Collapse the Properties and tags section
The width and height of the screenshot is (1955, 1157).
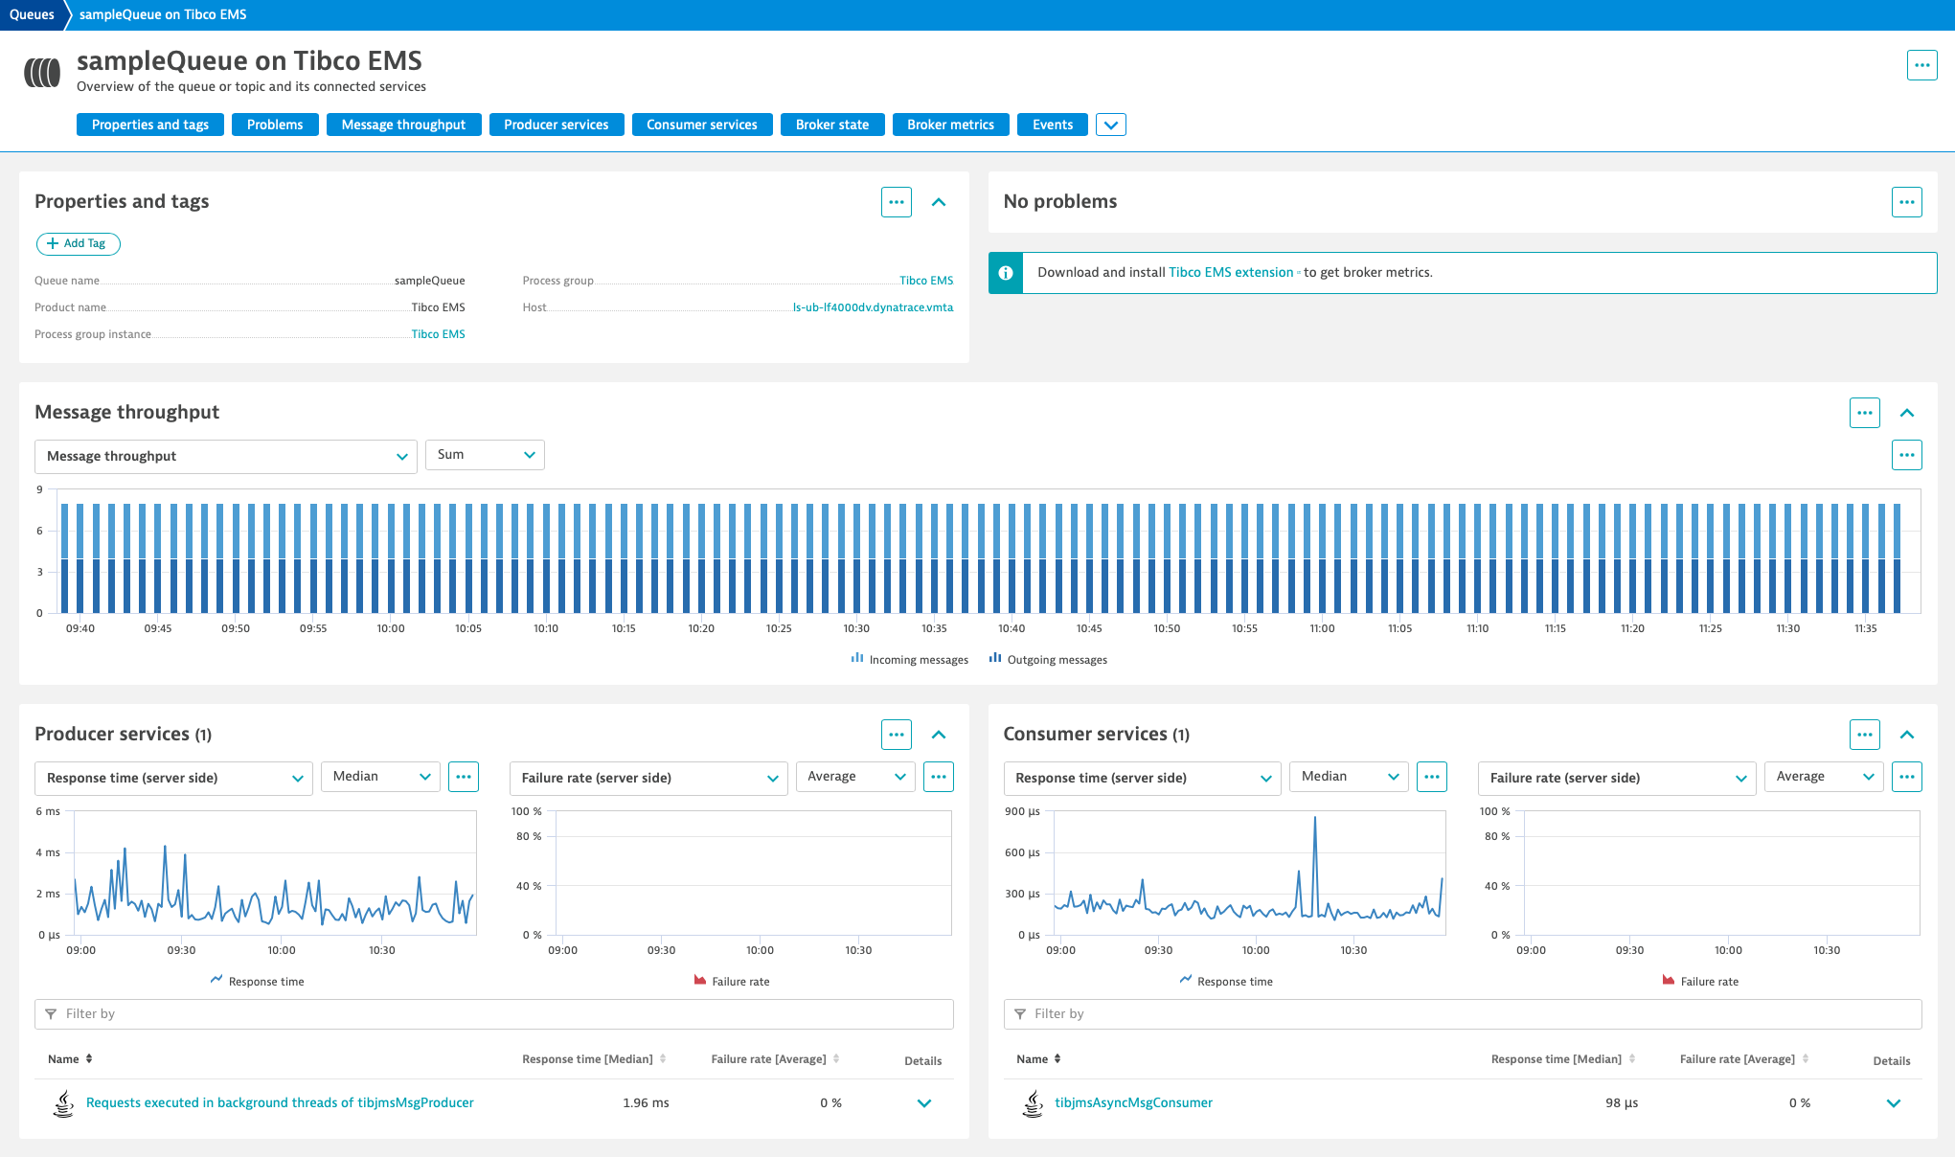939,202
